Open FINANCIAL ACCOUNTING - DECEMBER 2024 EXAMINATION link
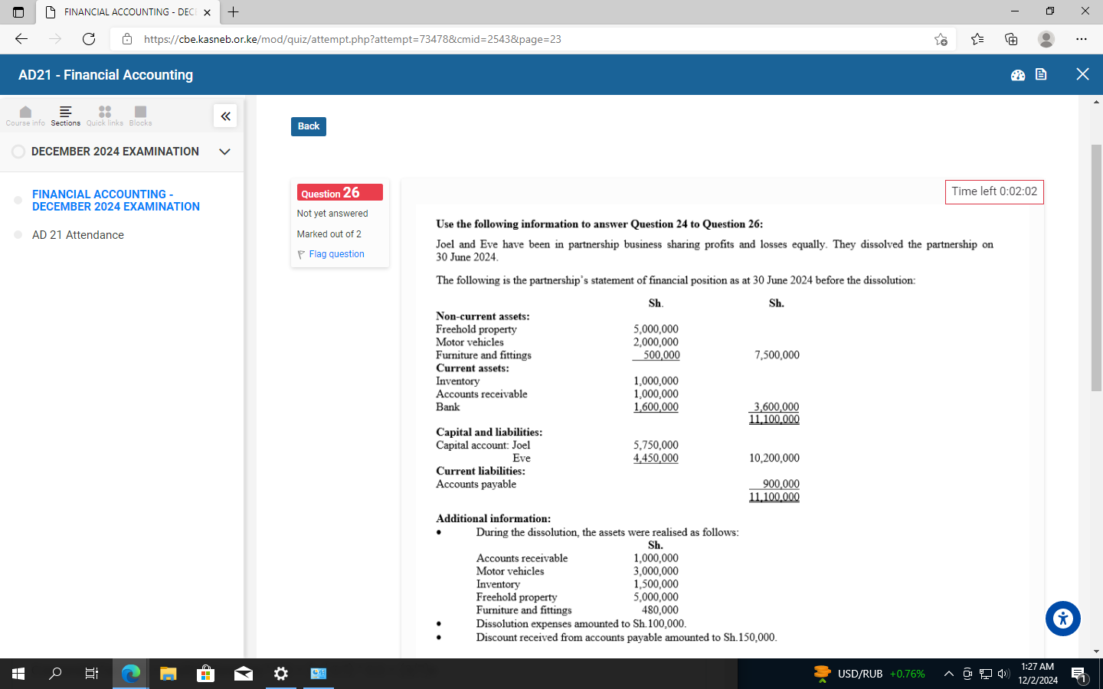1103x689 pixels. pos(116,201)
